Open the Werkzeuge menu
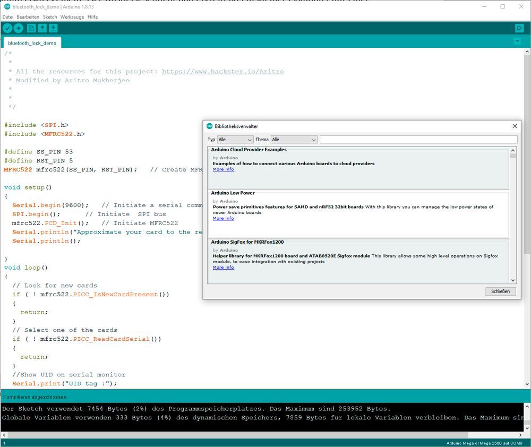 [x=72, y=17]
